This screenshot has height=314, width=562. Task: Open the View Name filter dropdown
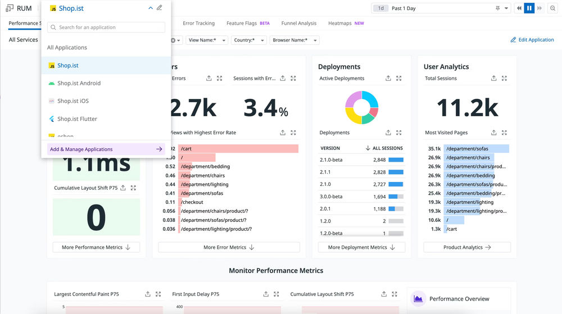207,40
